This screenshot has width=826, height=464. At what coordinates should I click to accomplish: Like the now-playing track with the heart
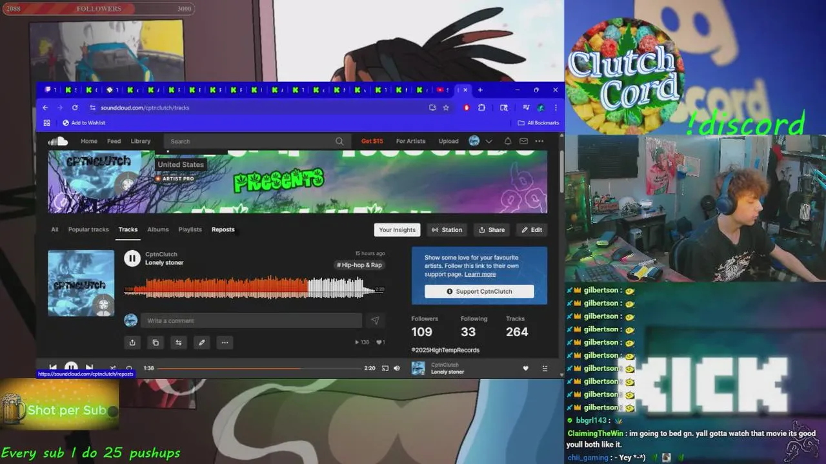(x=525, y=368)
